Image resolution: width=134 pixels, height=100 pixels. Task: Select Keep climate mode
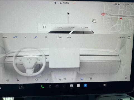pos(58,27)
